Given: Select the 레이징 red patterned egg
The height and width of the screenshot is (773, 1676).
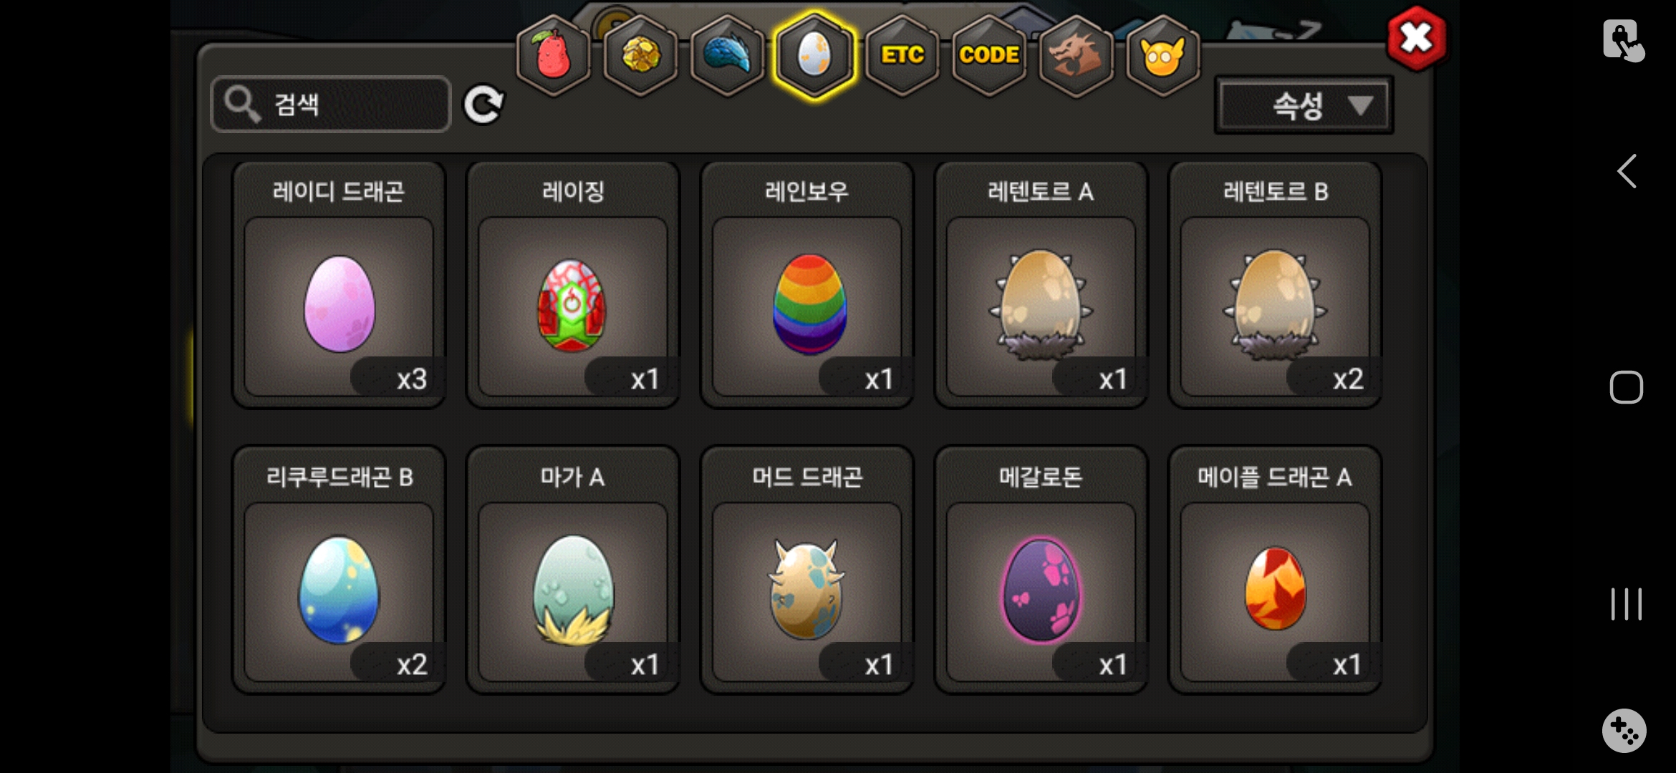Looking at the screenshot, I should (x=573, y=285).
